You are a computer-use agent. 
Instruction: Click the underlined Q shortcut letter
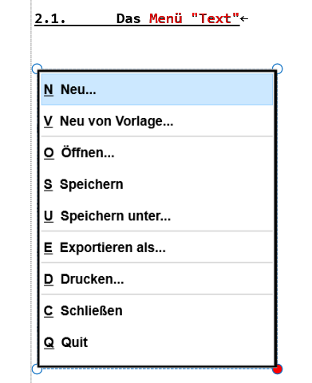pyautogui.click(x=49, y=342)
